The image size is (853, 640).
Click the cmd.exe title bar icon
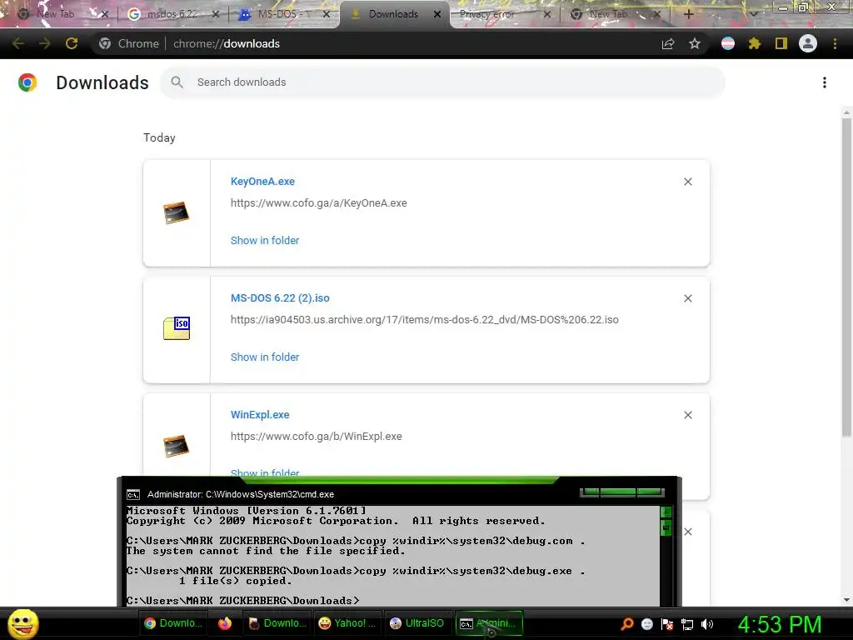(x=133, y=494)
